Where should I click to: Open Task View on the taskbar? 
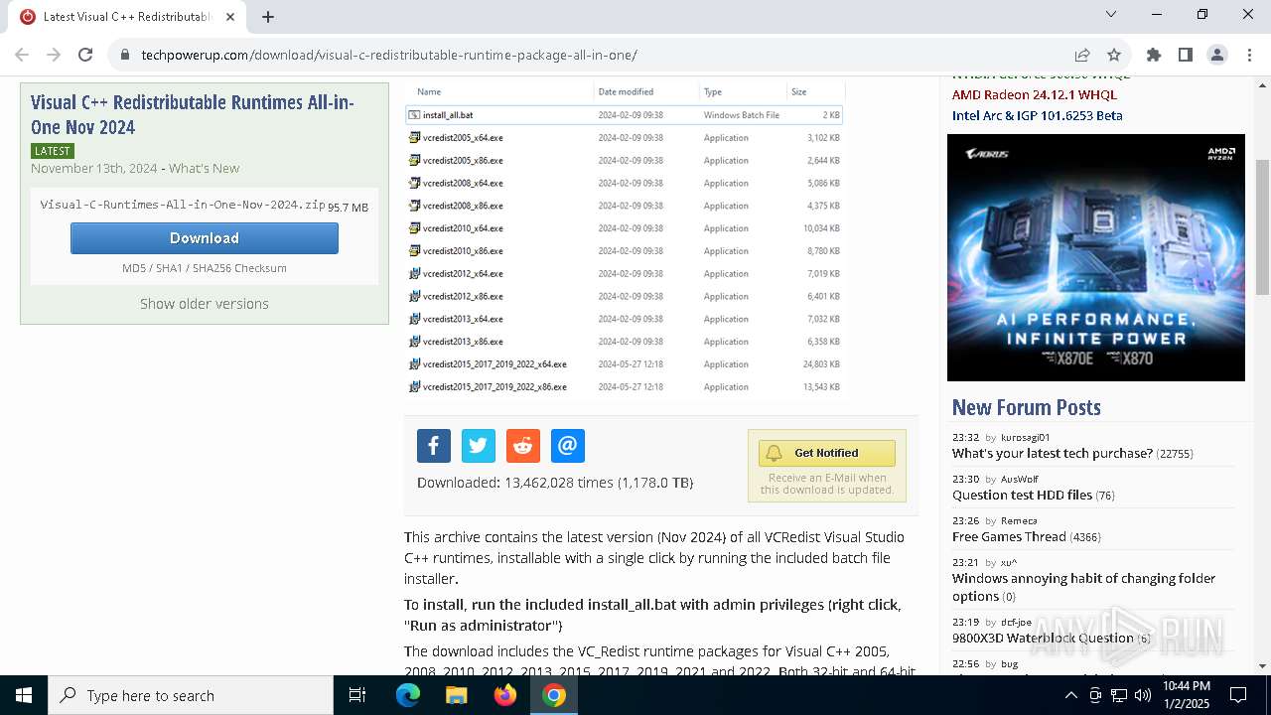click(357, 695)
